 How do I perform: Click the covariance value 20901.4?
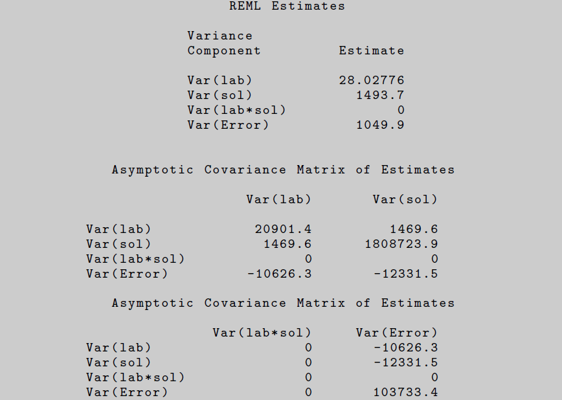[x=283, y=229]
